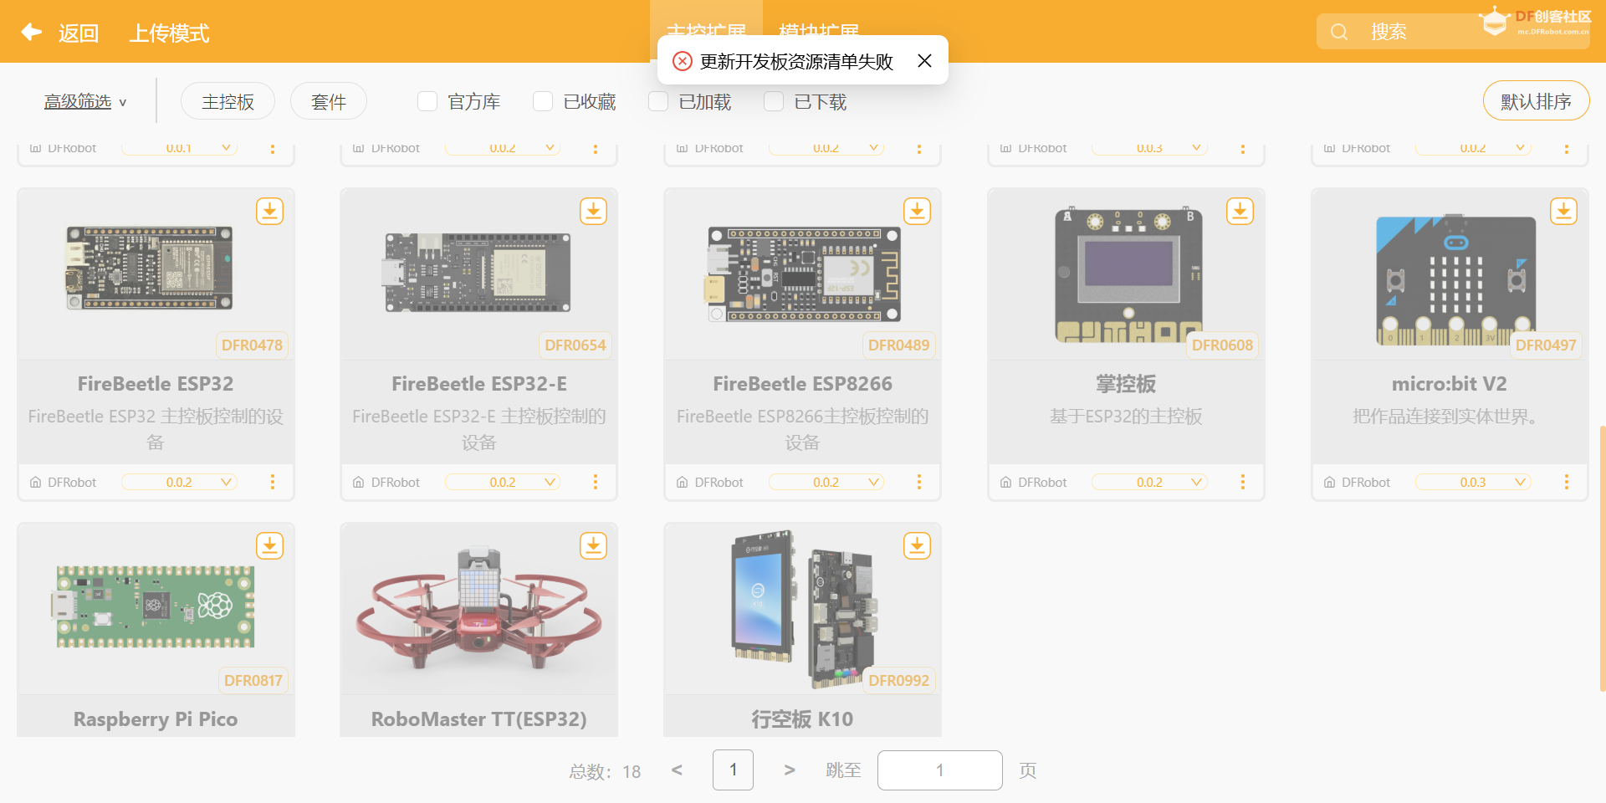Click the vertical scrollbar
The image size is (1606, 803).
pyautogui.click(x=1602, y=558)
